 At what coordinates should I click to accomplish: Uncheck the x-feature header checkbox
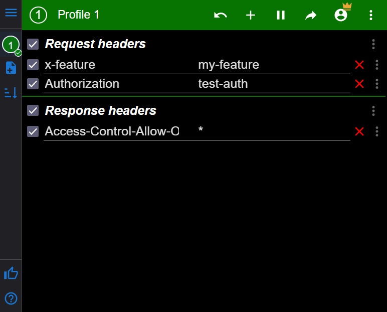33,65
